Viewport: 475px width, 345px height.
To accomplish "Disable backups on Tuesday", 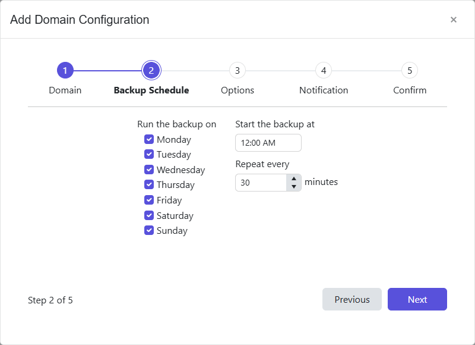I will (x=148, y=154).
